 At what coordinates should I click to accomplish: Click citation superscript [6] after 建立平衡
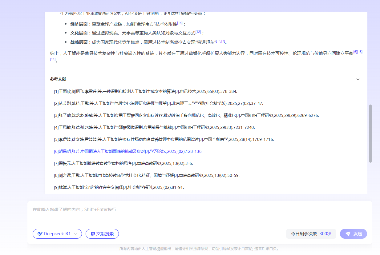click(355, 52)
